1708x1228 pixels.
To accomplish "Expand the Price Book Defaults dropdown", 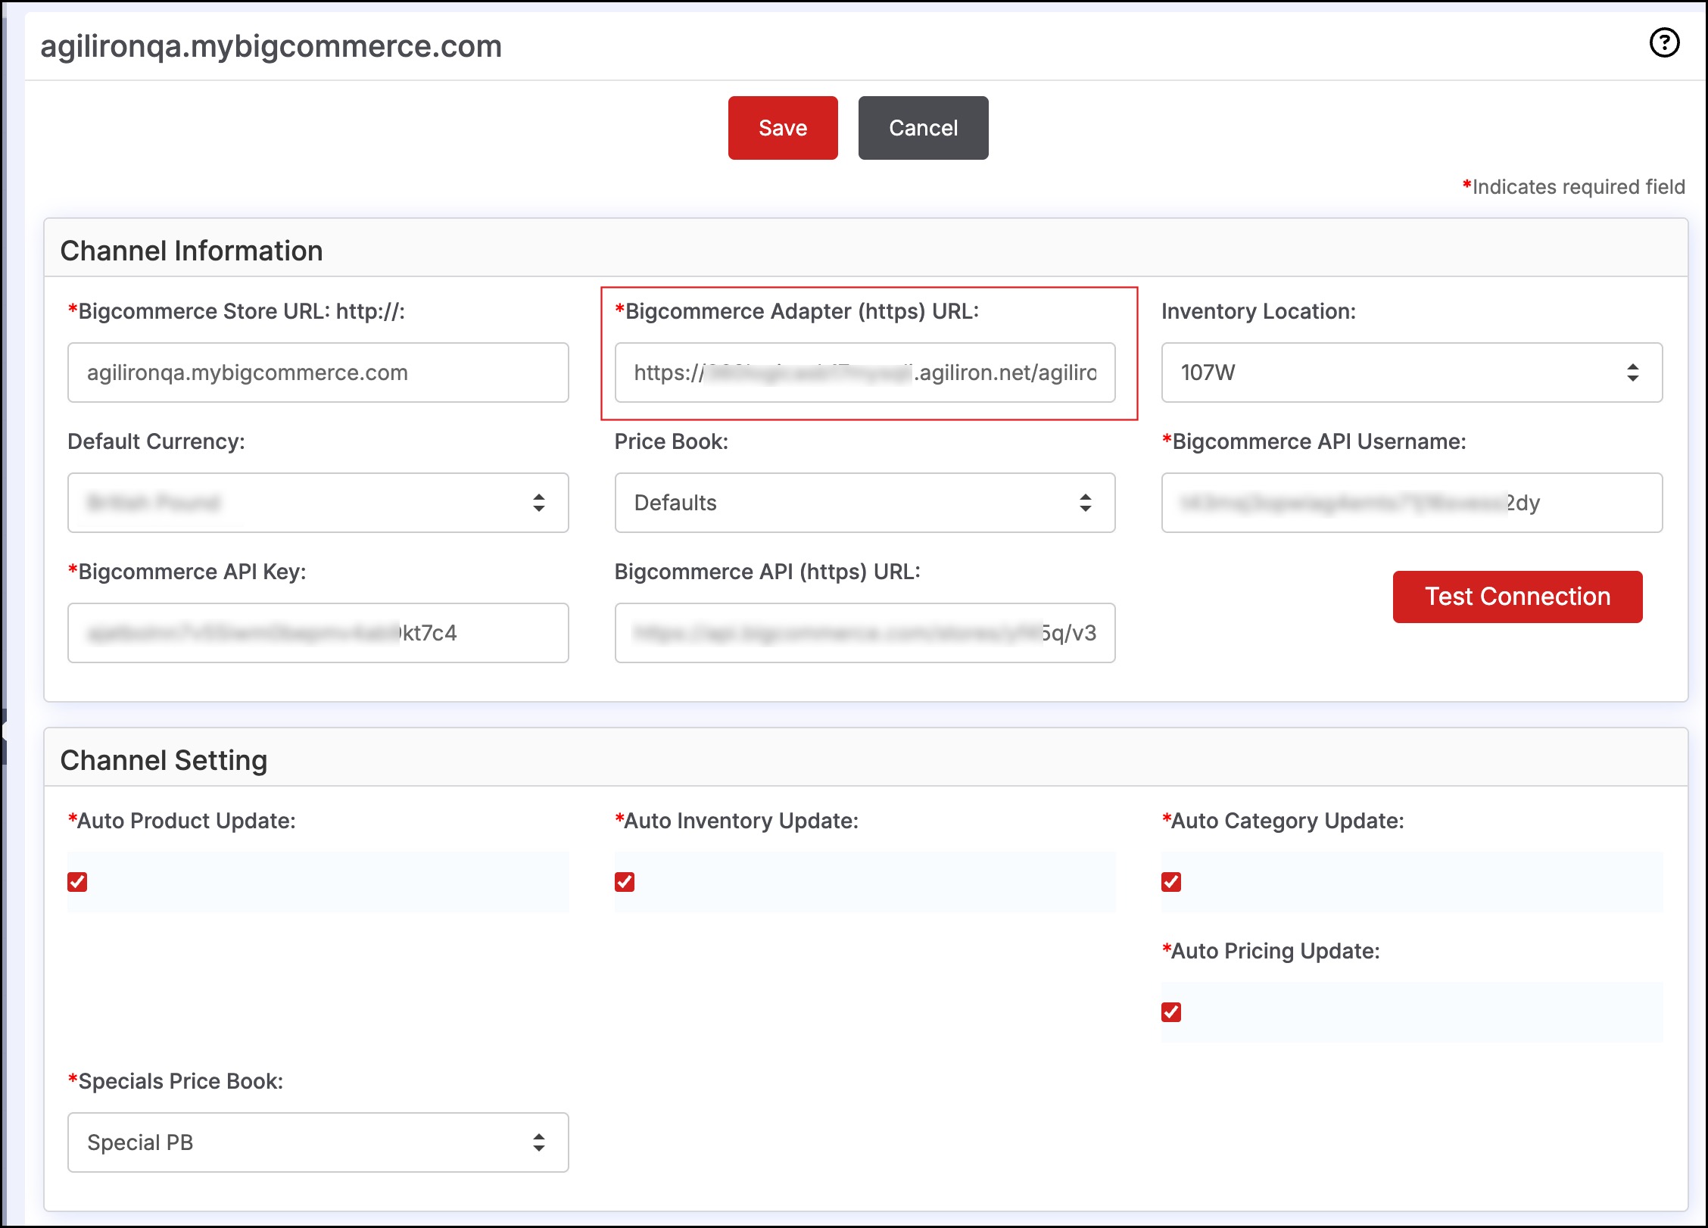I will pos(865,503).
